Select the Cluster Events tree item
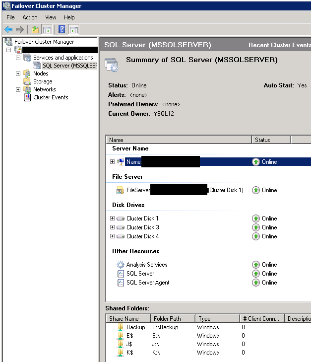The image size is (311, 363). coord(51,97)
